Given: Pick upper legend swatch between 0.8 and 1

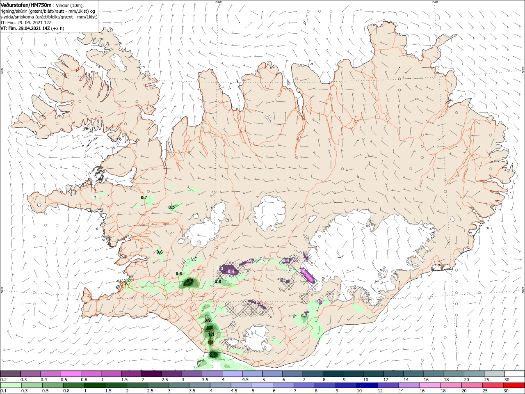Looking at the screenshot, I should coord(91,374).
